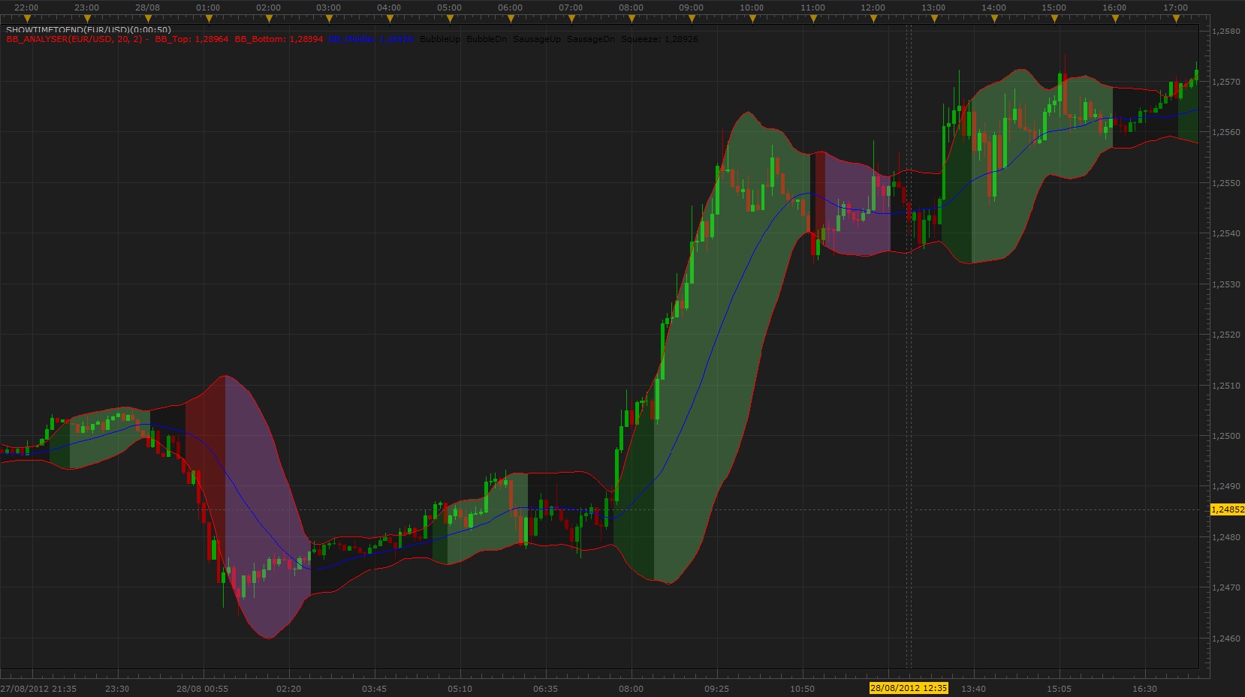Click the 1,2550 price axis label
This screenshot has width=1245, height=697.
click(1225, 183)
